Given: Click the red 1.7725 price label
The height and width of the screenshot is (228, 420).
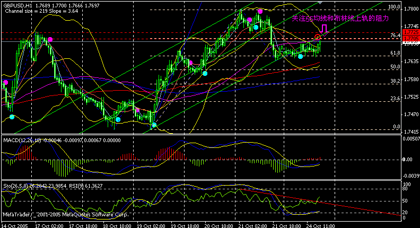Looking at the screenshot, I should [412, 32].
